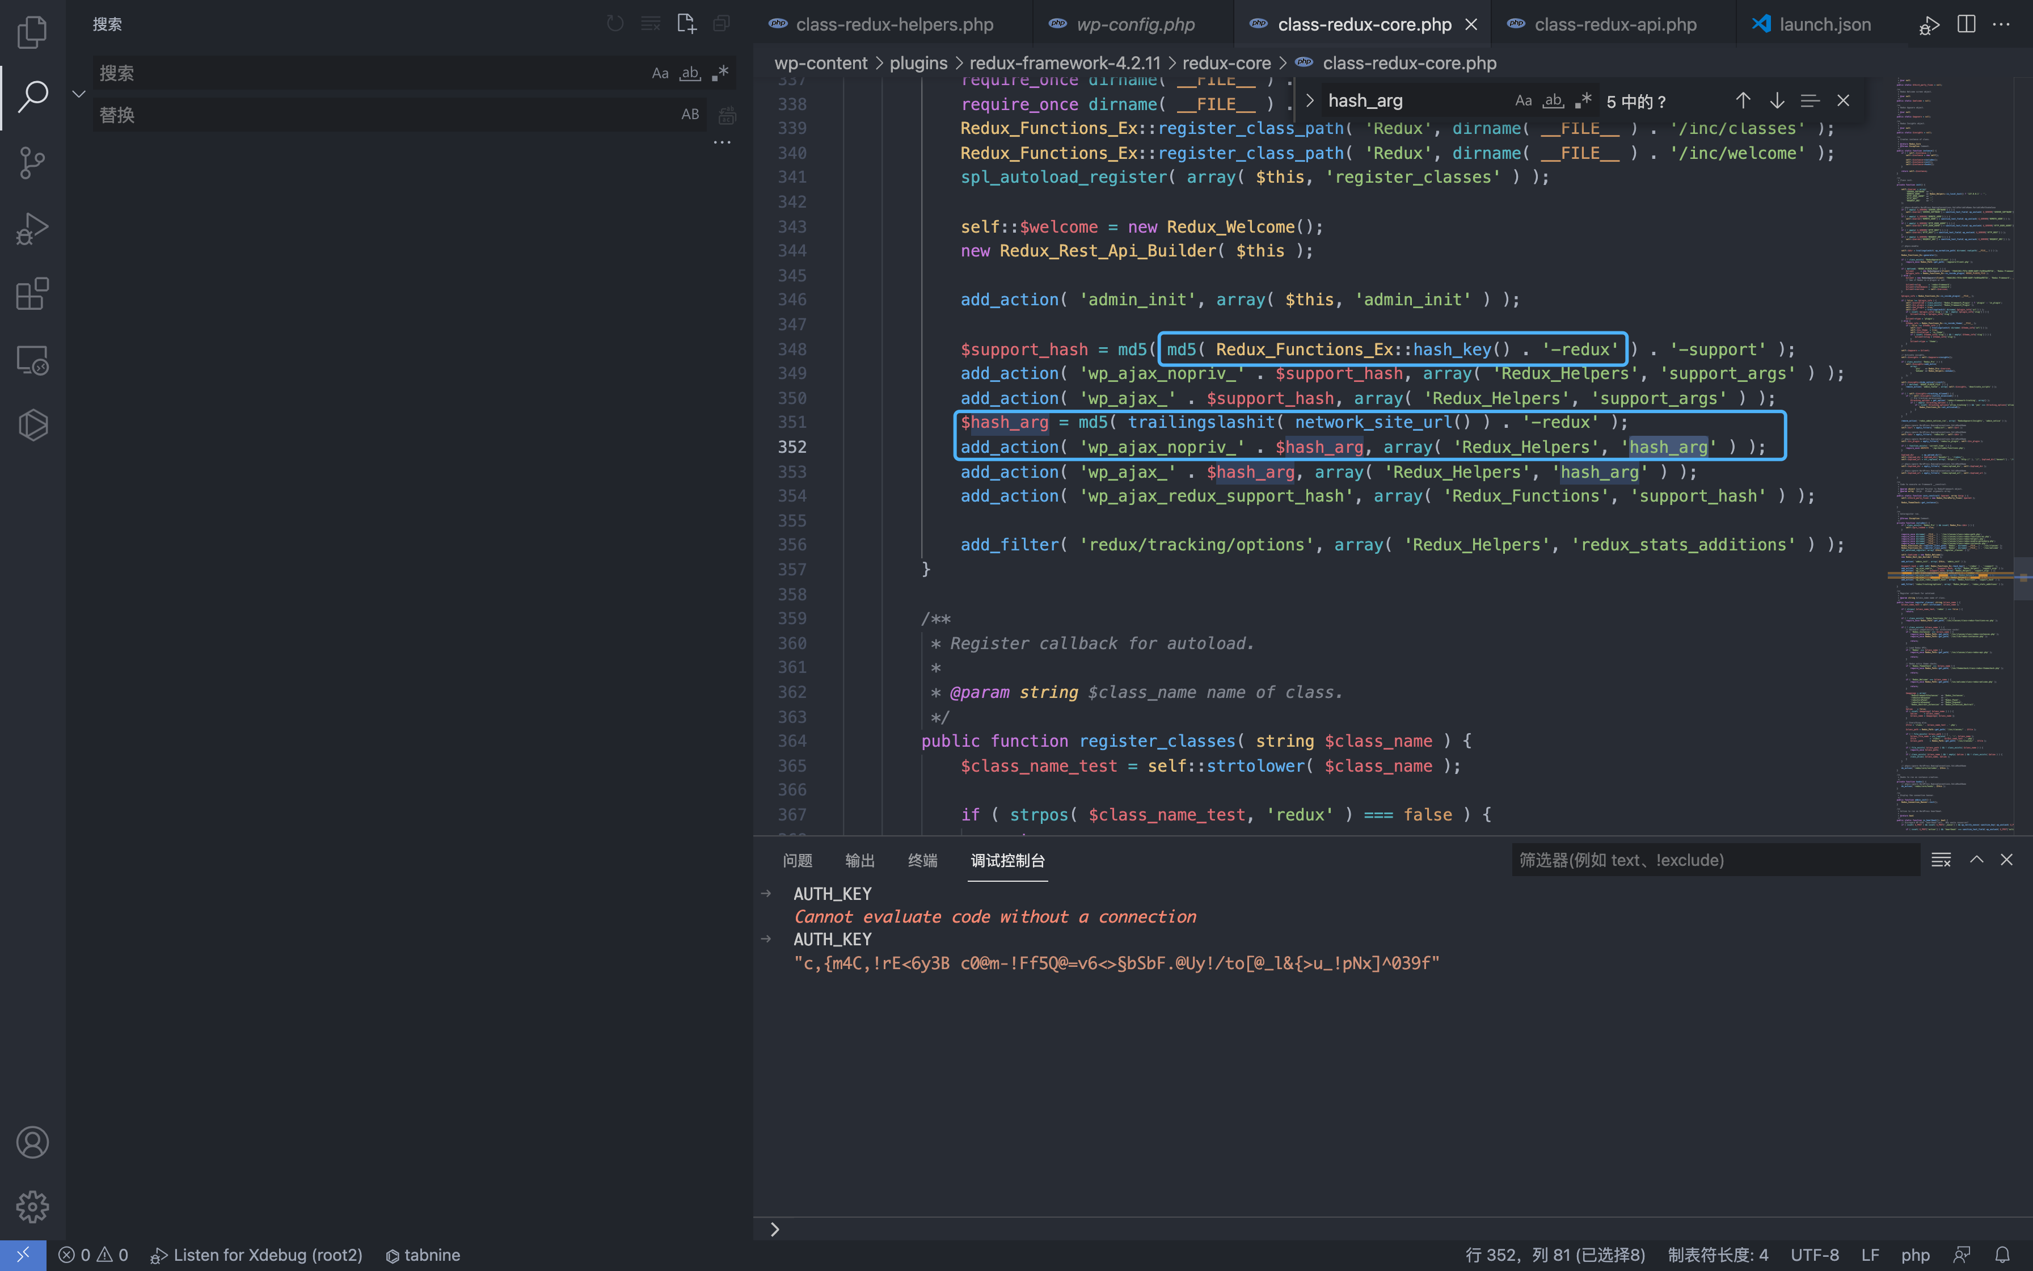Screen dimensions: 2033x1271
Task: Toggle preserve case in replace field
Action: (690, 114)
